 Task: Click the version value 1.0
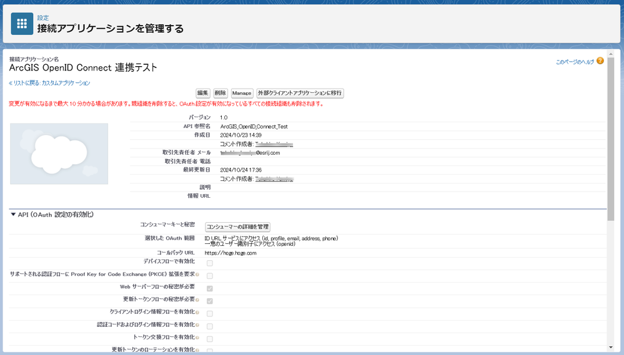[224, 118]
